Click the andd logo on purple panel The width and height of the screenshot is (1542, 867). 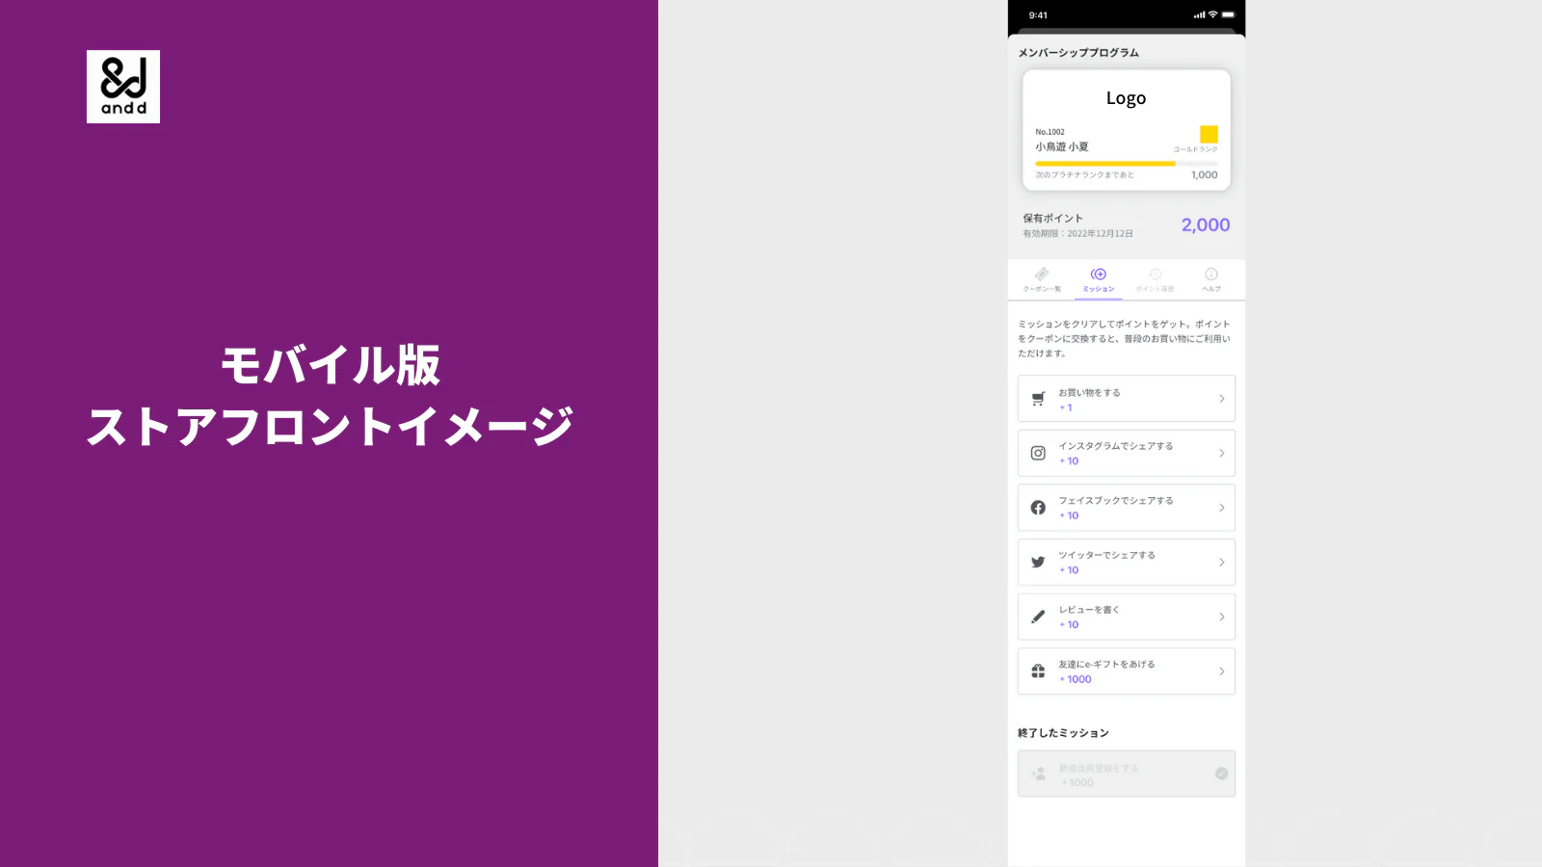[x=123, y=87]
